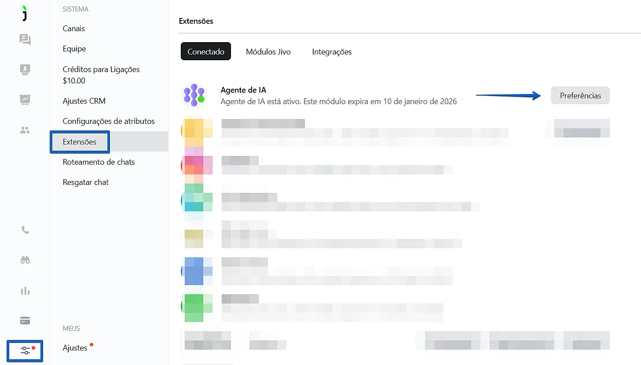Show the Integrações tab
Image resolution: width=641 pixels, height=365 pixels.
pyautogui.click(x=332, y=52)
